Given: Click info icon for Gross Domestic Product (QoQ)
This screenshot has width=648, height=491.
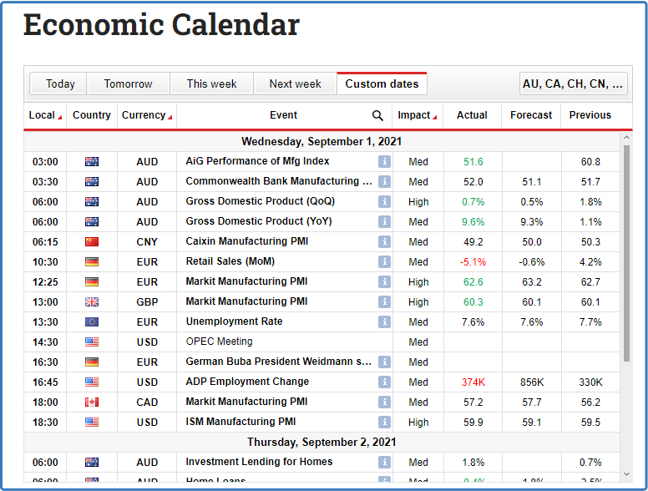Looking at the screenshot, I should pyautogui.click(x=384, y=201).
